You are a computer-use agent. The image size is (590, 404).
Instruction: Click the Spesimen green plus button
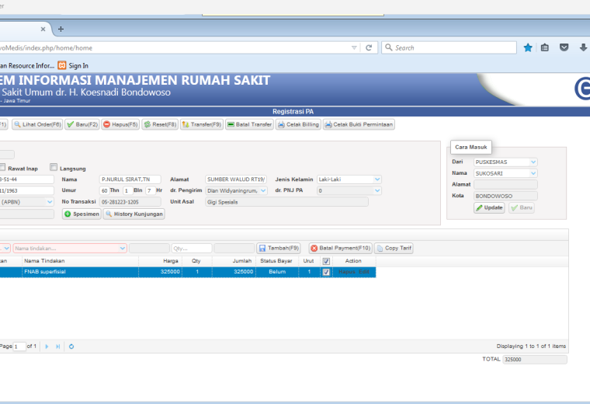coord(82,214)
